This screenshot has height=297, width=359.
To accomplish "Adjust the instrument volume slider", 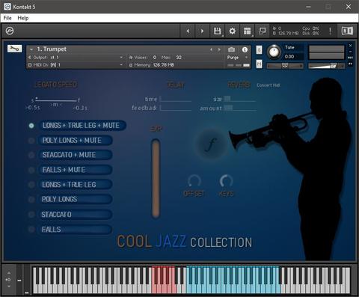I will coord(327,66).
